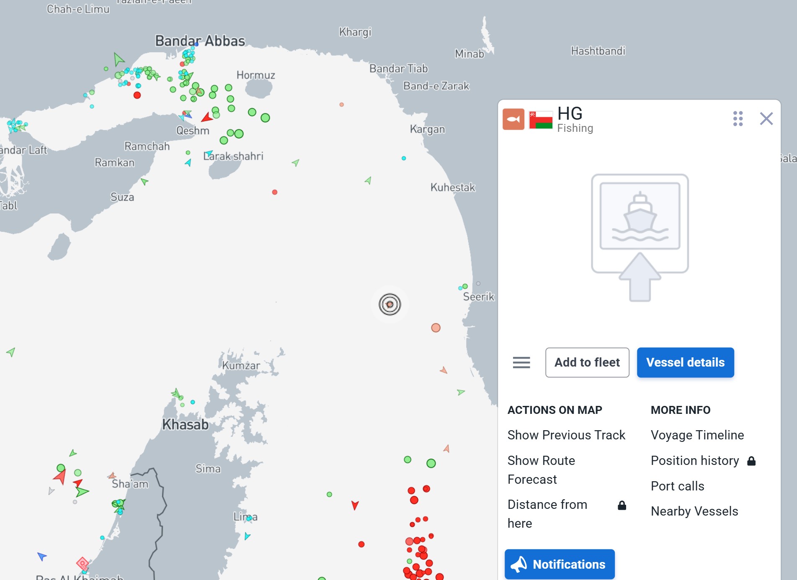Click the lock icon beside Distance from here
This screenshot has height=580, width=797.
[x=622, y=506]
